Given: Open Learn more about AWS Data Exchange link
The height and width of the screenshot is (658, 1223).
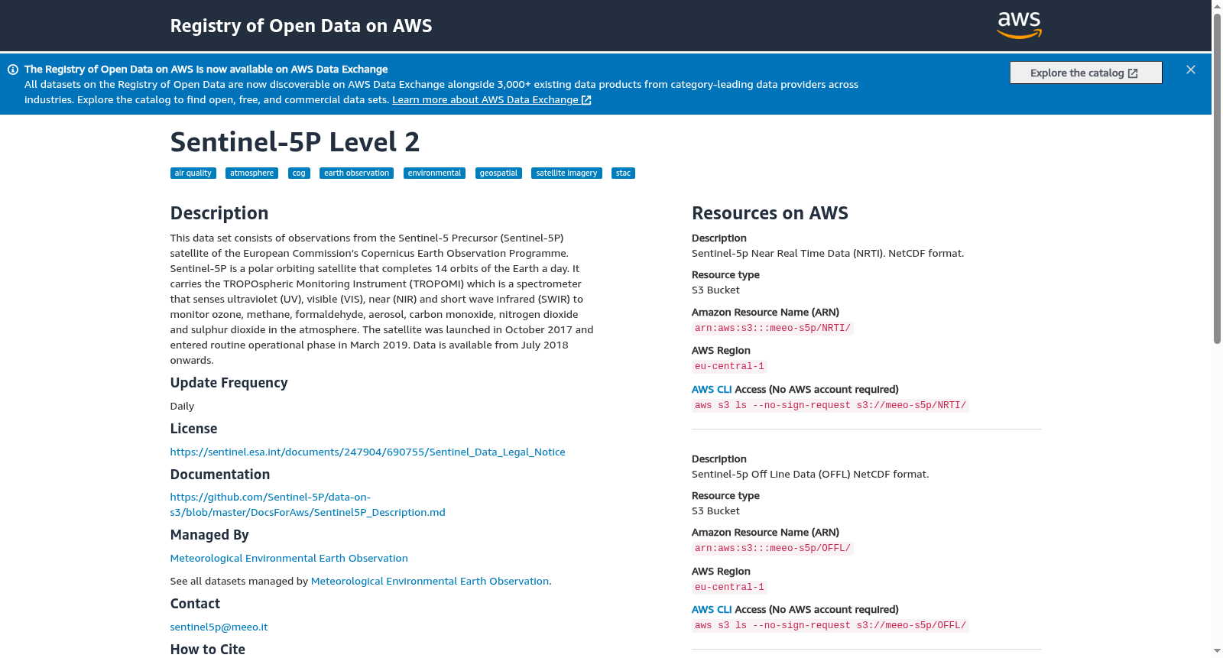Looking at the screenshot, I should [491, 100].
